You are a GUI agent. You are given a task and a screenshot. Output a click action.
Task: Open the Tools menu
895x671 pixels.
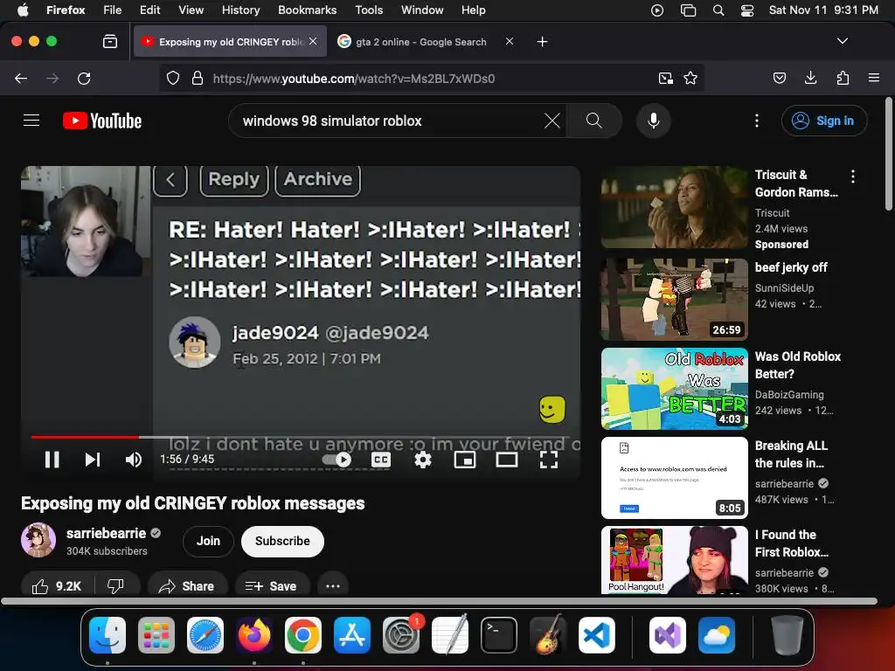[x=369, y=10]
